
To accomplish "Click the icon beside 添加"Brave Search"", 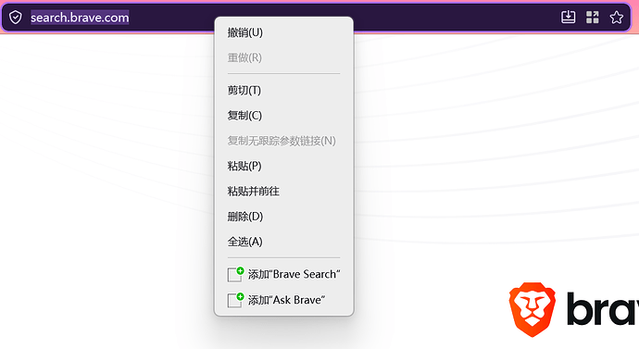I will (235, 274).
